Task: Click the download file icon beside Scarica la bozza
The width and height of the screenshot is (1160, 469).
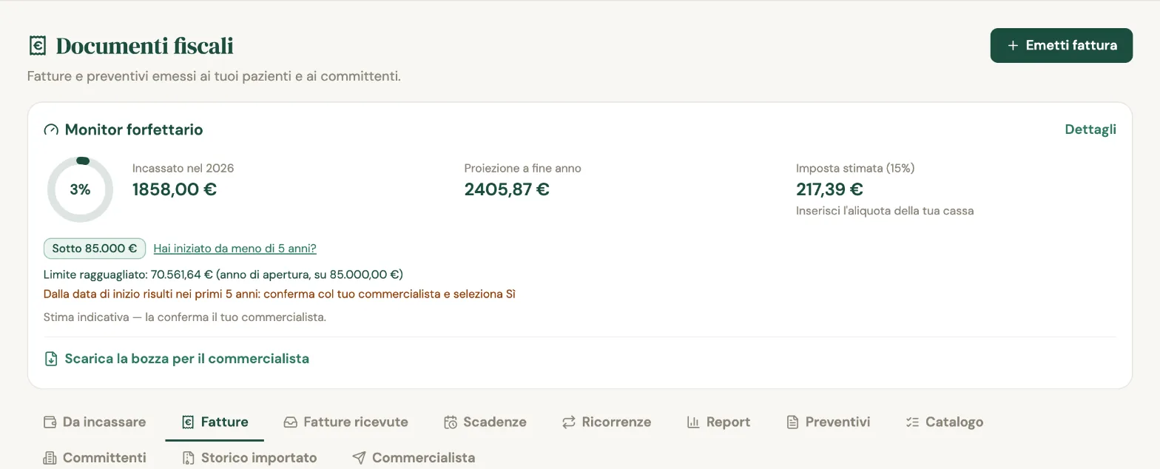Action: click(51, 359)
